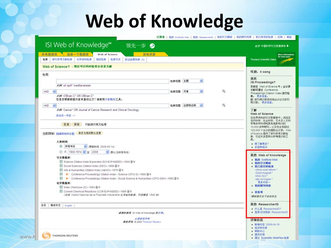Click the Thomson Reuters logo at page bottom
Image resolution: width=331 pixels, height=248 pixels.
(x=60, y=235)
